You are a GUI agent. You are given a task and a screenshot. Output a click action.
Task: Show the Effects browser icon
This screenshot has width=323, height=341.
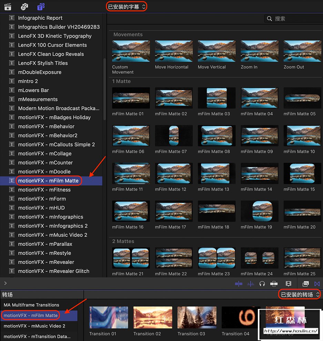pos(305,283)
